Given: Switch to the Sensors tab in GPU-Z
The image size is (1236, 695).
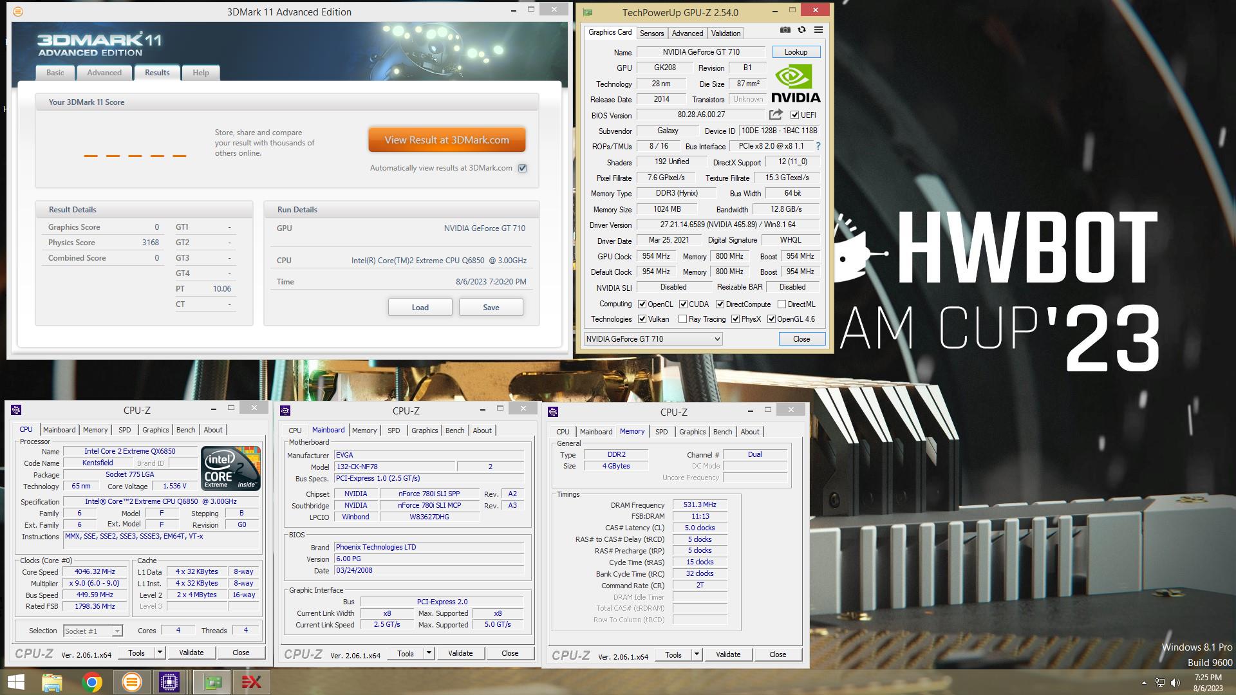Looking at the screenshot, I should (651, 33).
